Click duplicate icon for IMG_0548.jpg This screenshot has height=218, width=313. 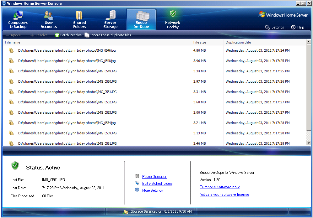(x=11, y=61)
